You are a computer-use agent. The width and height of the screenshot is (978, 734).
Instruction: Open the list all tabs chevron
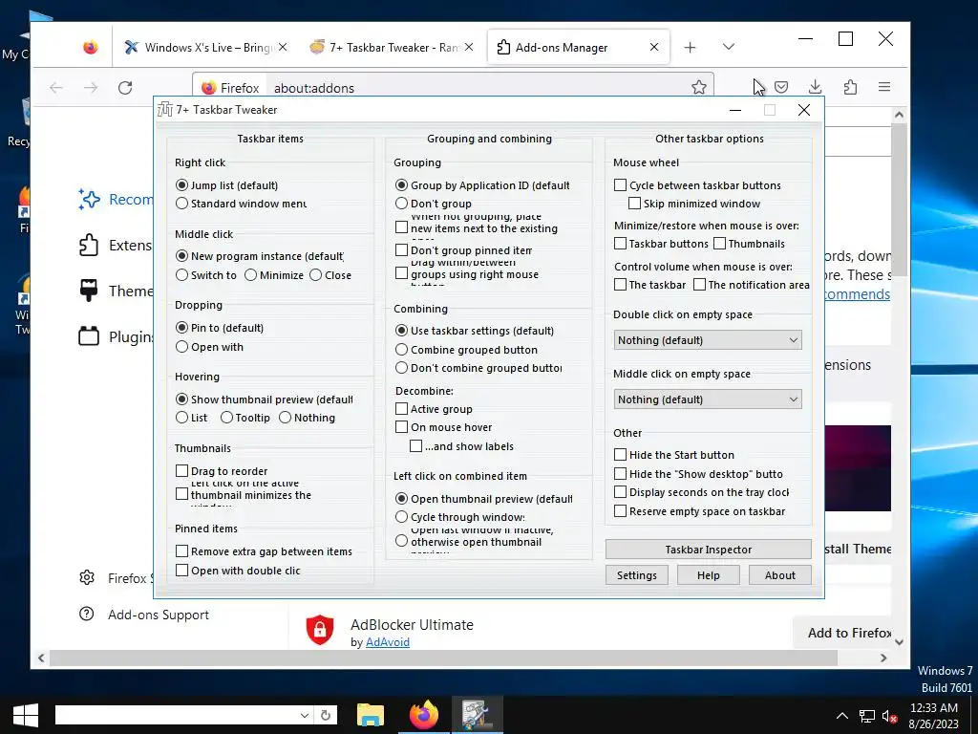pos(728,47)
